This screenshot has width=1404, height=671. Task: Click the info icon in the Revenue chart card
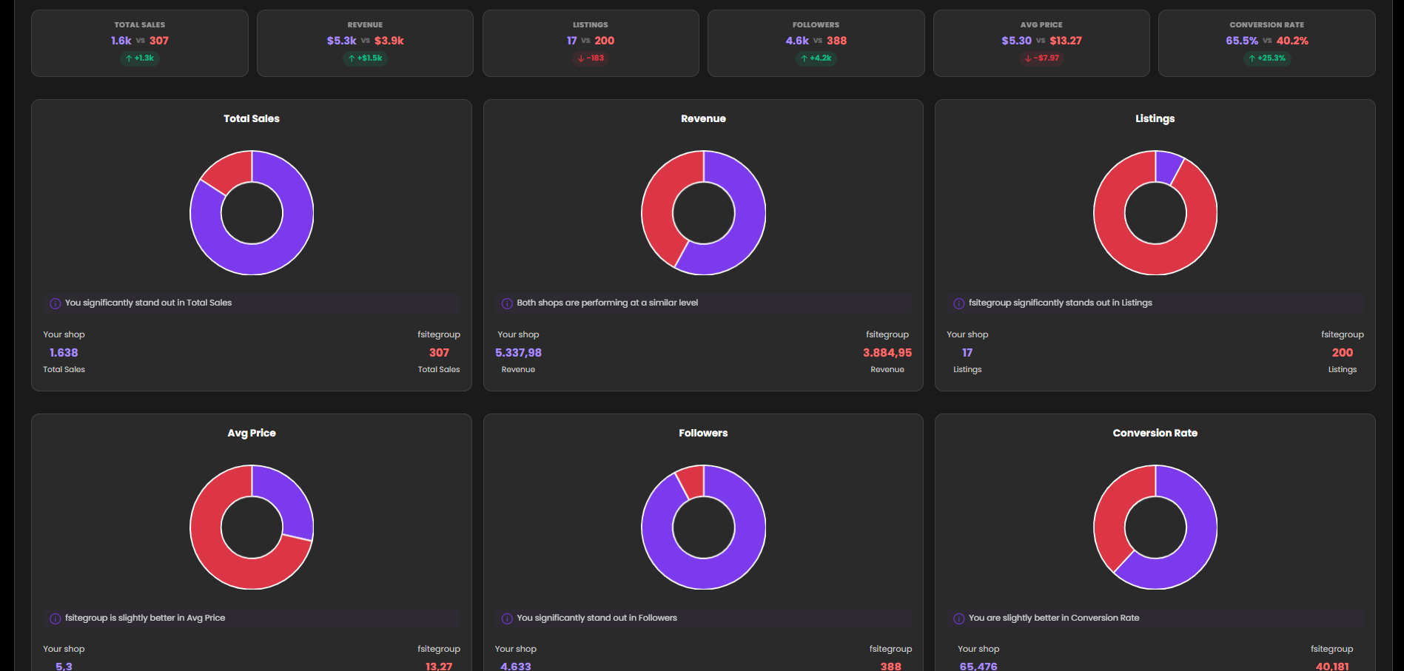coord(507,303)
